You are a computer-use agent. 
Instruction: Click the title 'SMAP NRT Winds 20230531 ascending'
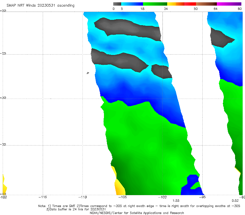[40, 6]
